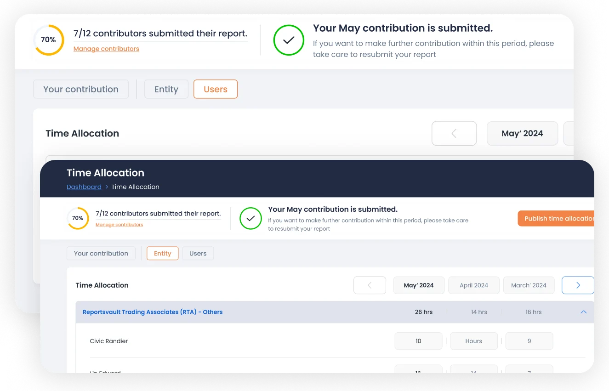Select the large Users tab in the back panel

216,89
